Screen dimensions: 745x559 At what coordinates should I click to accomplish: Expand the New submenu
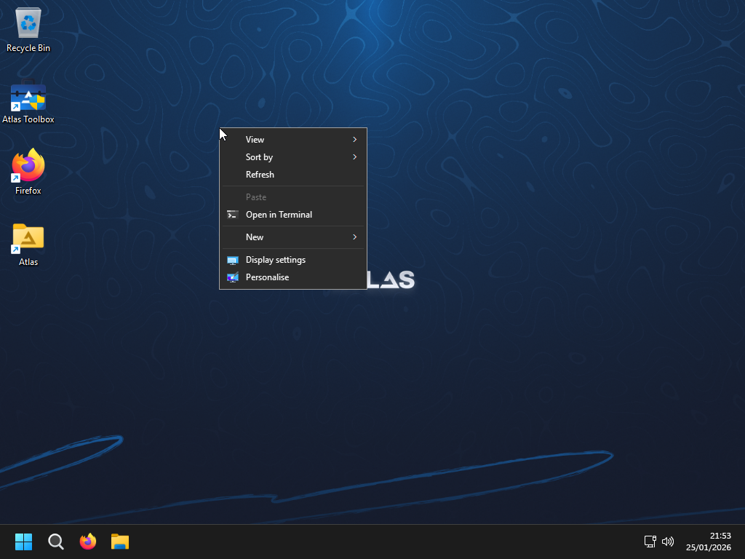pyautogui.click(x=292, y=237)
